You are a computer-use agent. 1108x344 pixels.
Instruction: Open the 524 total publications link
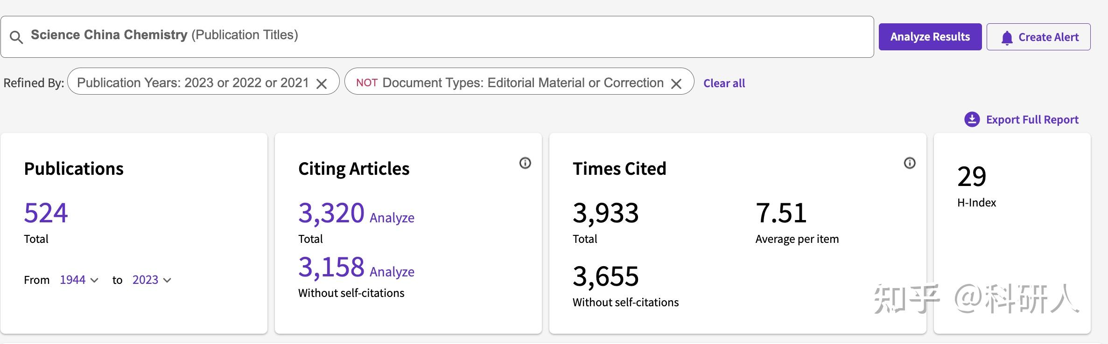pyautogui.click(x=46, y=213)
